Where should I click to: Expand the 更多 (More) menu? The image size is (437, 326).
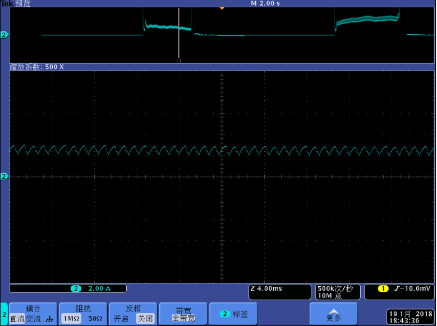pos(333,314)
